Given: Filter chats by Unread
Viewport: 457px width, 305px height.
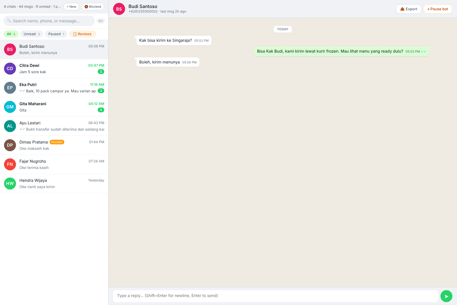Looking at the screenshot, I should click(x=32, y=34).
